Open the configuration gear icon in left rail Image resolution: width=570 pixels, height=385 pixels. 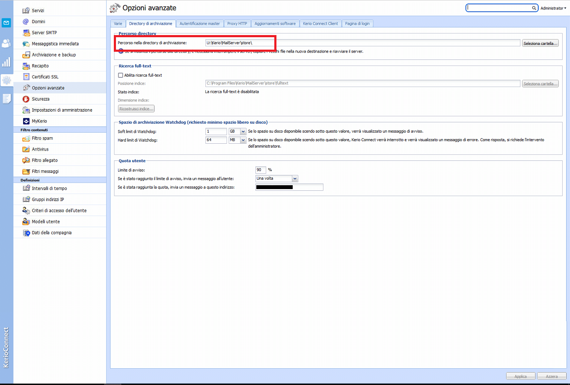pos(6,80)
